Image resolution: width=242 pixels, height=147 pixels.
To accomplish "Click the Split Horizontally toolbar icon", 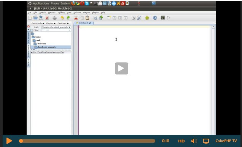I will [x=120, y=18].
